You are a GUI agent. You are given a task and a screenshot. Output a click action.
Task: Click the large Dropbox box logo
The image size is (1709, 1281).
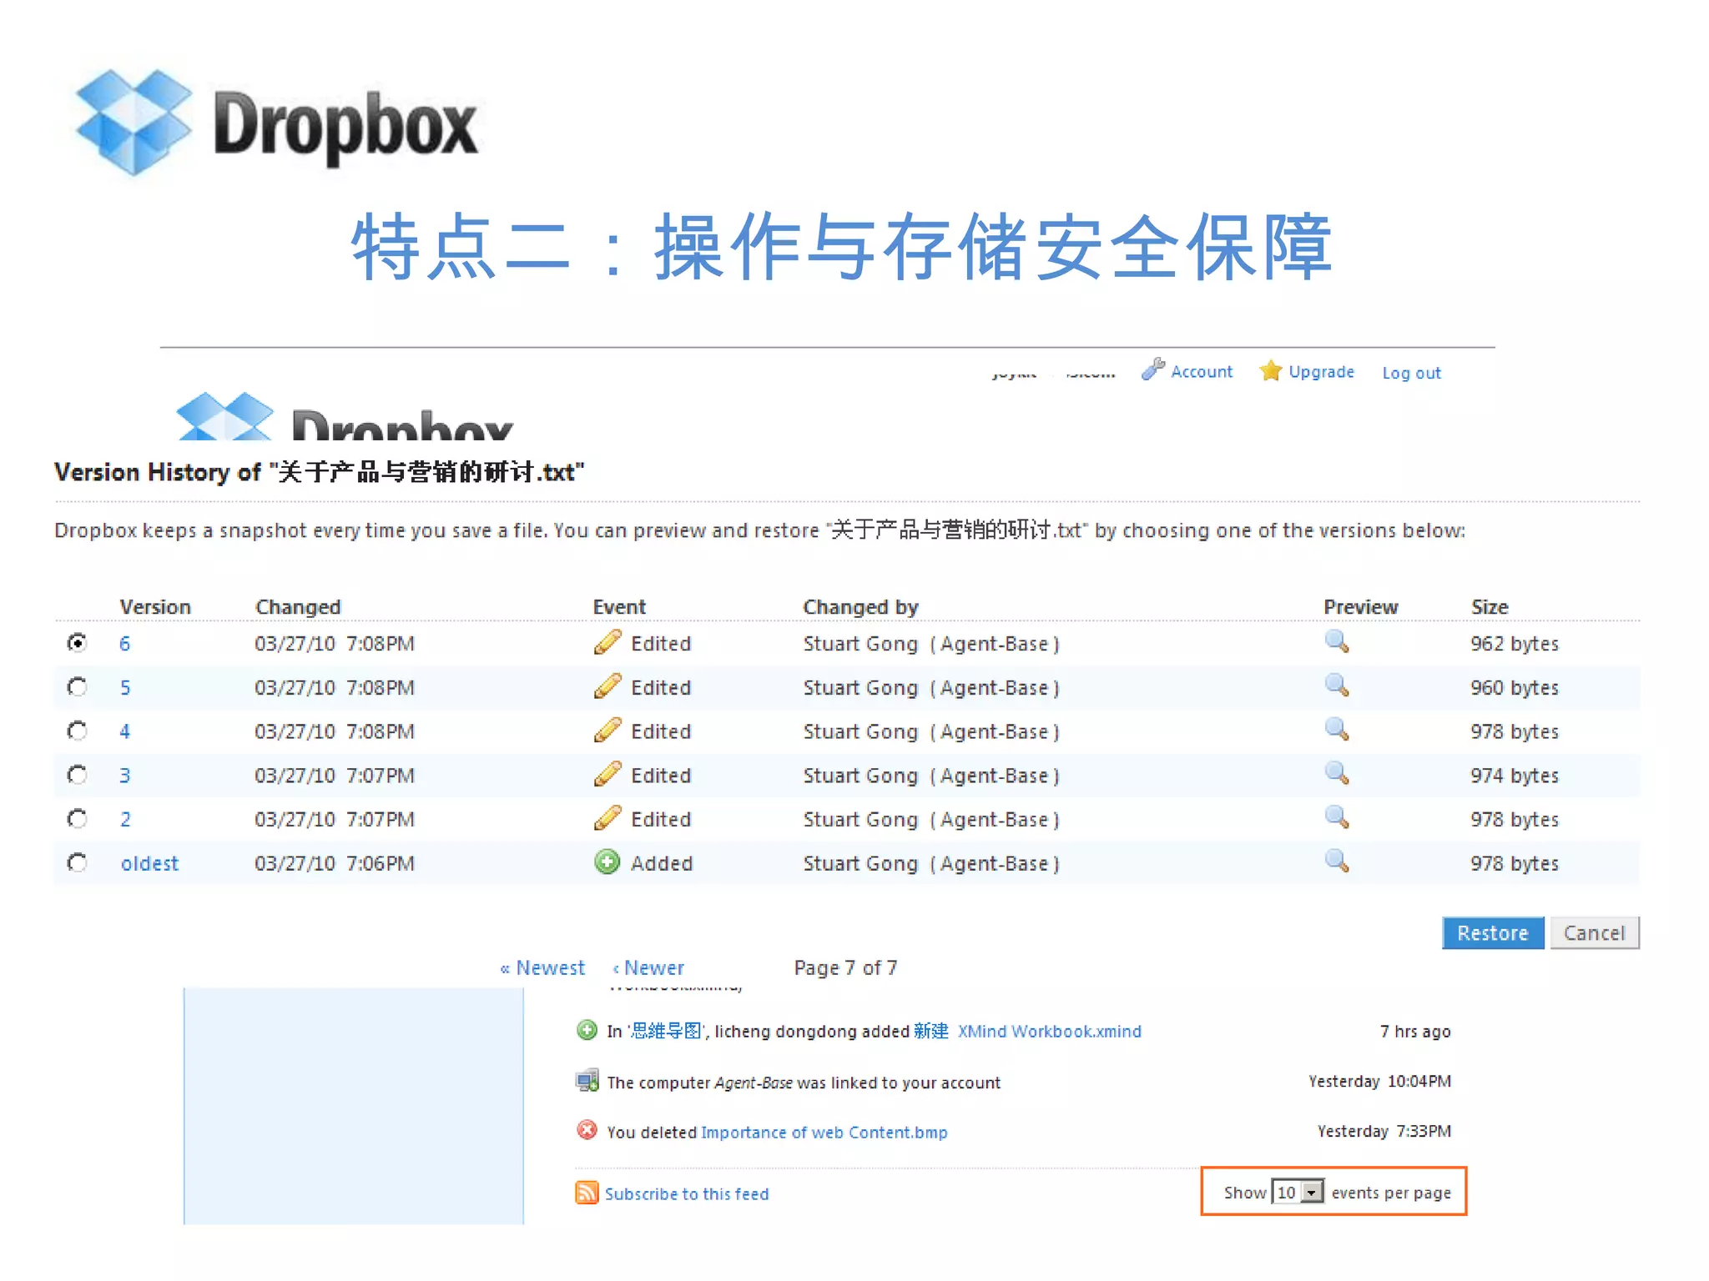(x=134, y=123)
